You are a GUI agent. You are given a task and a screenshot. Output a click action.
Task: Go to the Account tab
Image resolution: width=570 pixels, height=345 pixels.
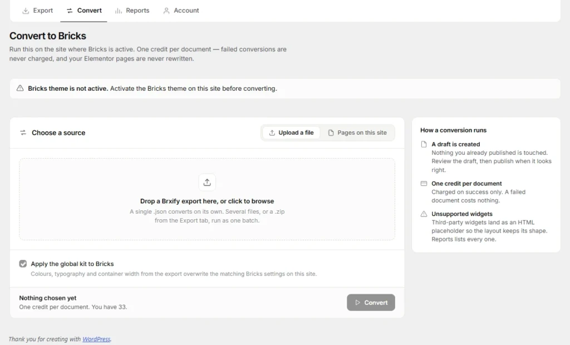181,11
